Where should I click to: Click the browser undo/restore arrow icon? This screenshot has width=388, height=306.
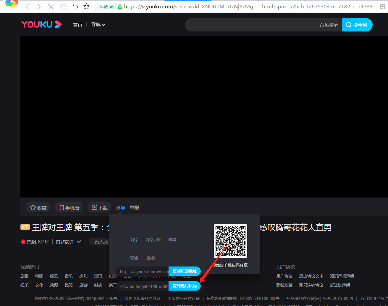(x=75, y=6)
